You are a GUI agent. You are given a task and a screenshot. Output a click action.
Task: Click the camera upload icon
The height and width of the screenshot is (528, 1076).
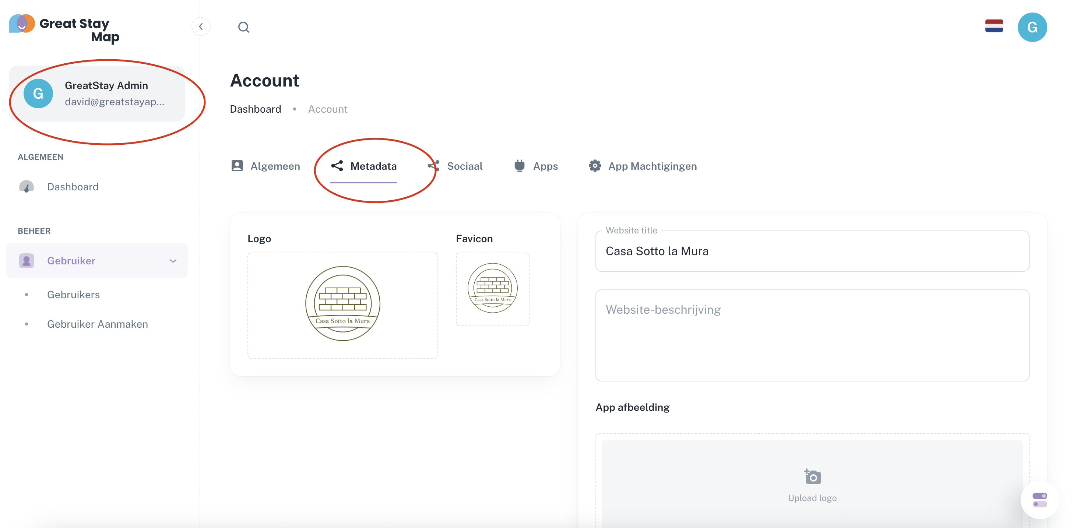(x=812, y=476)
